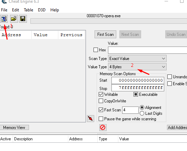
Task: Click the First Scan button
Action: tap(106, 34)
